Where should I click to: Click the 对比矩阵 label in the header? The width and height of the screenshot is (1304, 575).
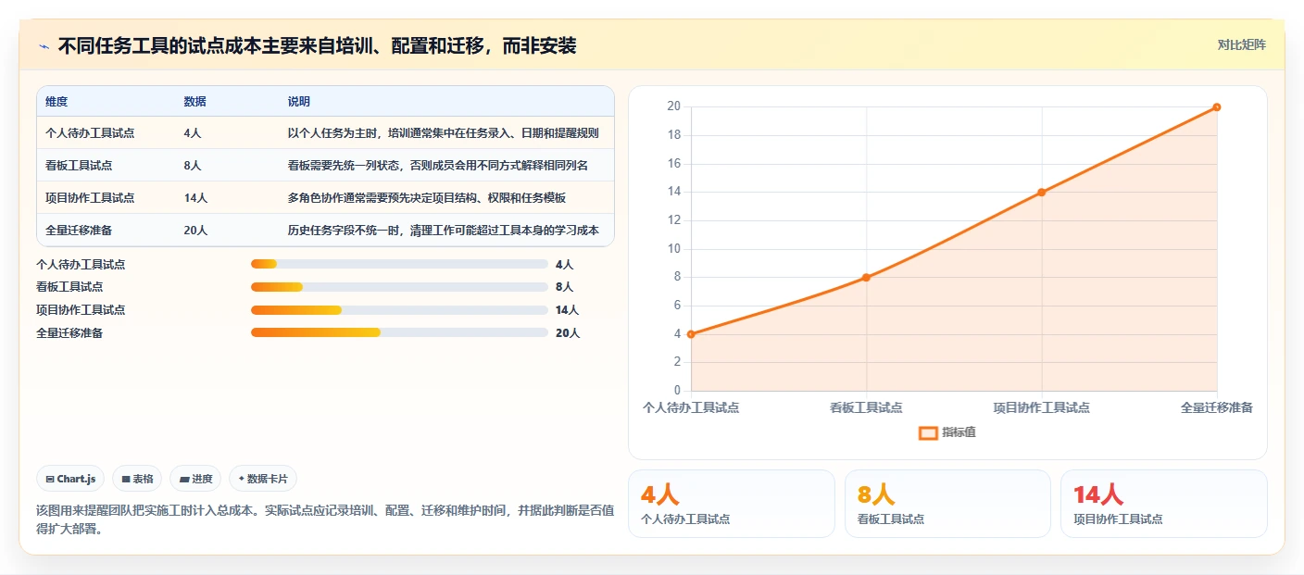coord(1241,44)
